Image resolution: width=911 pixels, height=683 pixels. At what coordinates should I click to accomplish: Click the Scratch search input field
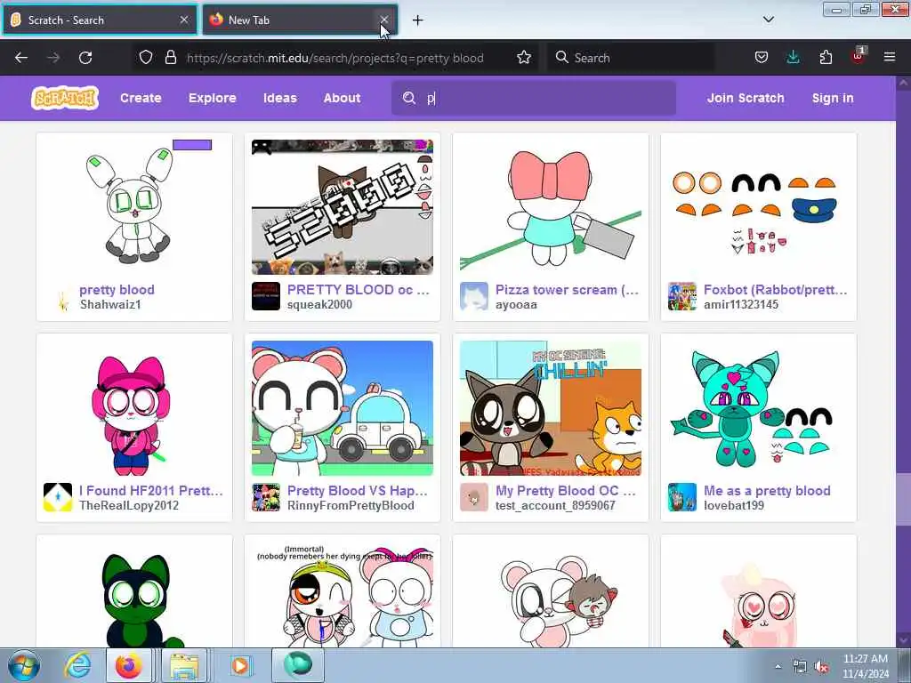coord(534,98)
